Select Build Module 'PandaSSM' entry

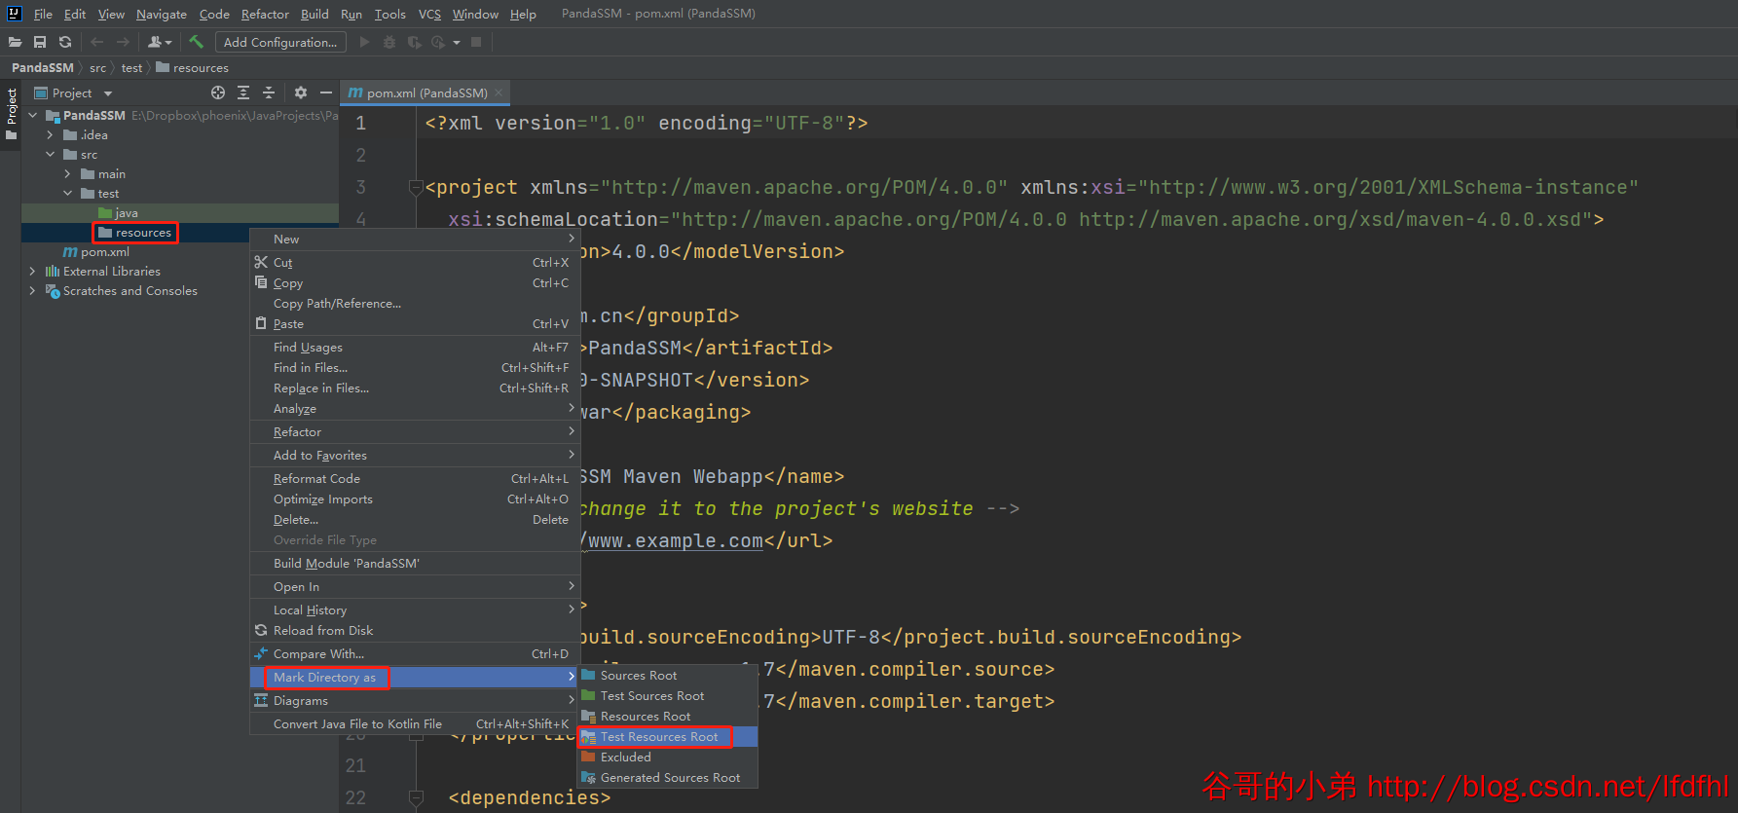tap(415, 563)
